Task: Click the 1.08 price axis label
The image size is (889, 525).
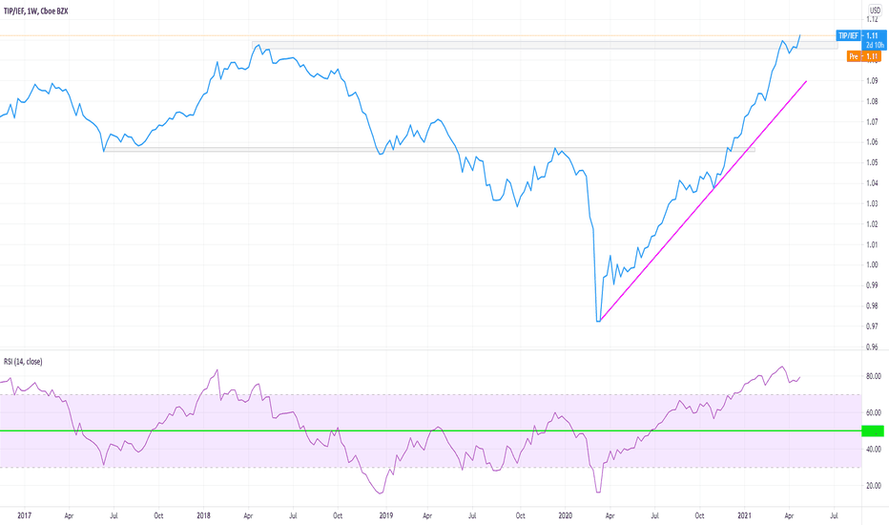Action: pos(872,101)
